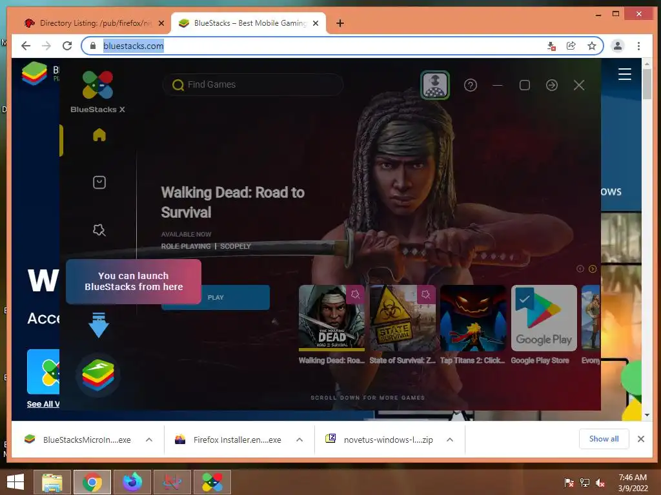Close the BlueStacks X overlay
661x495 pixels.
click(579, 86)
